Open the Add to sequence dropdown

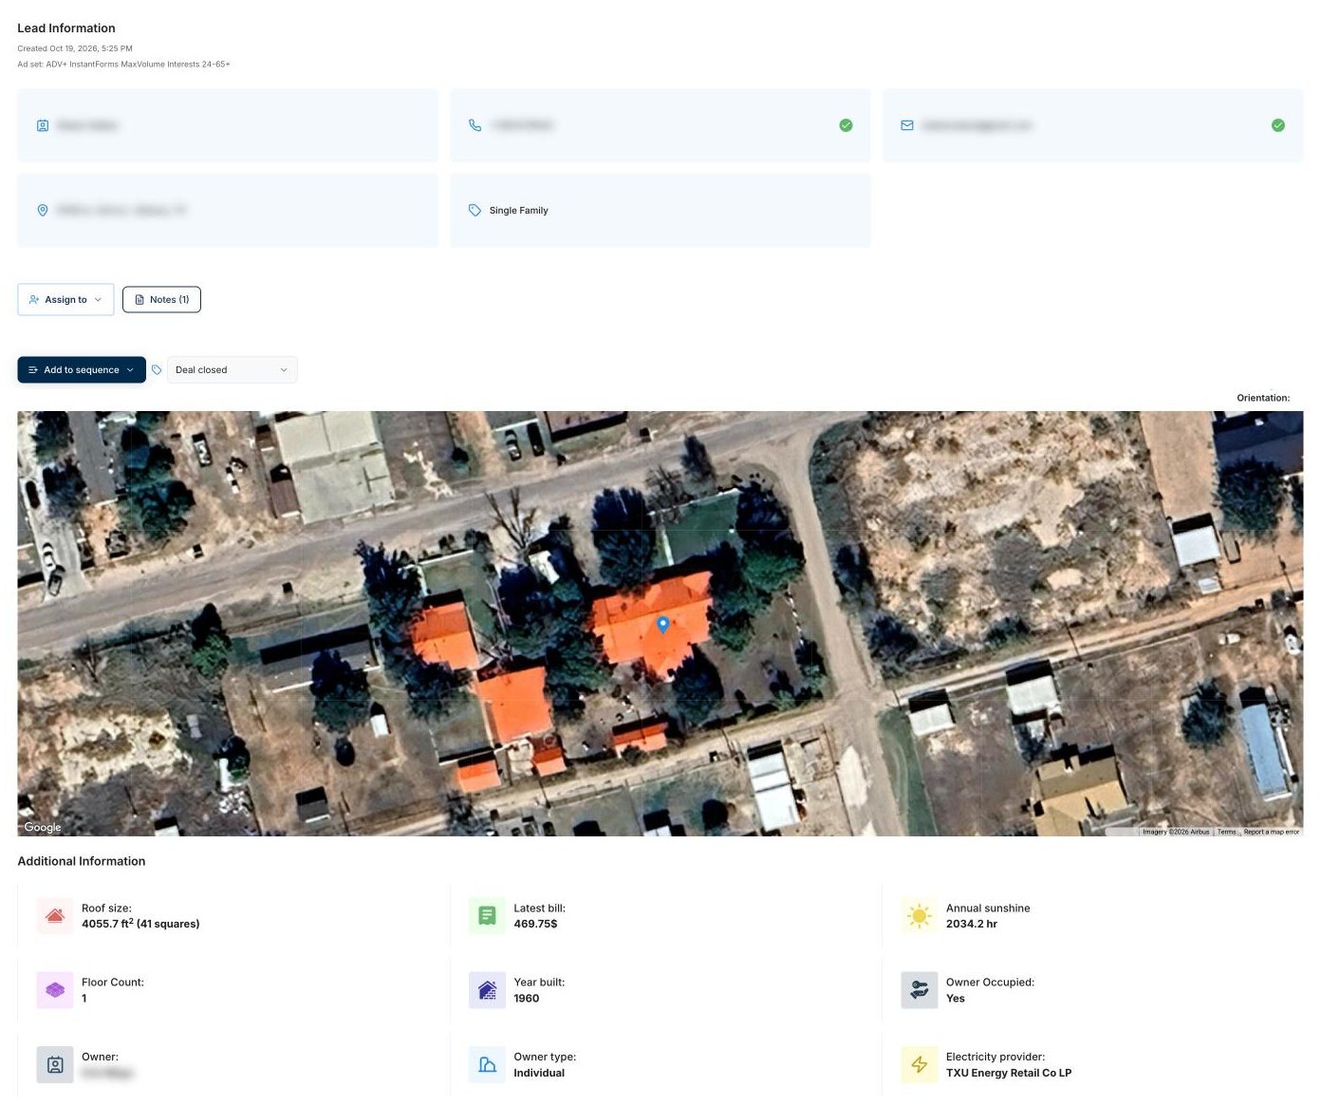click(82, 370)
